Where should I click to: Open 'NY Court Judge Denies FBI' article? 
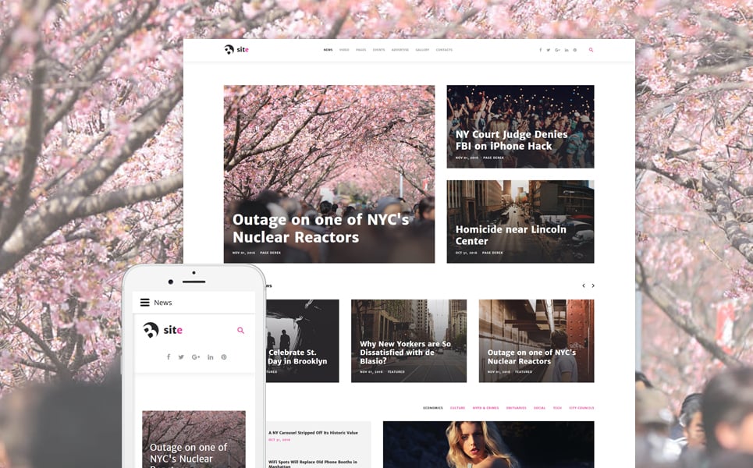(x=511, y=140)
